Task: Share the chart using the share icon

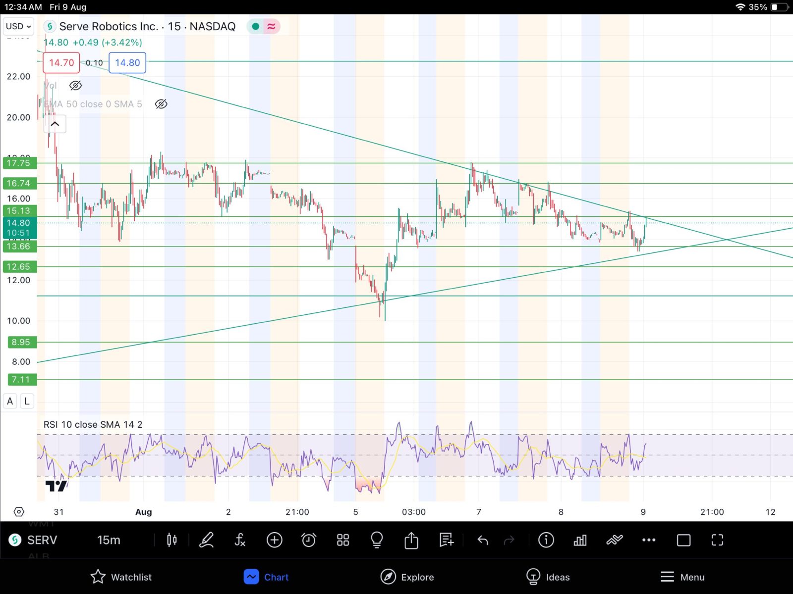Action: click(x=411, y=540)
